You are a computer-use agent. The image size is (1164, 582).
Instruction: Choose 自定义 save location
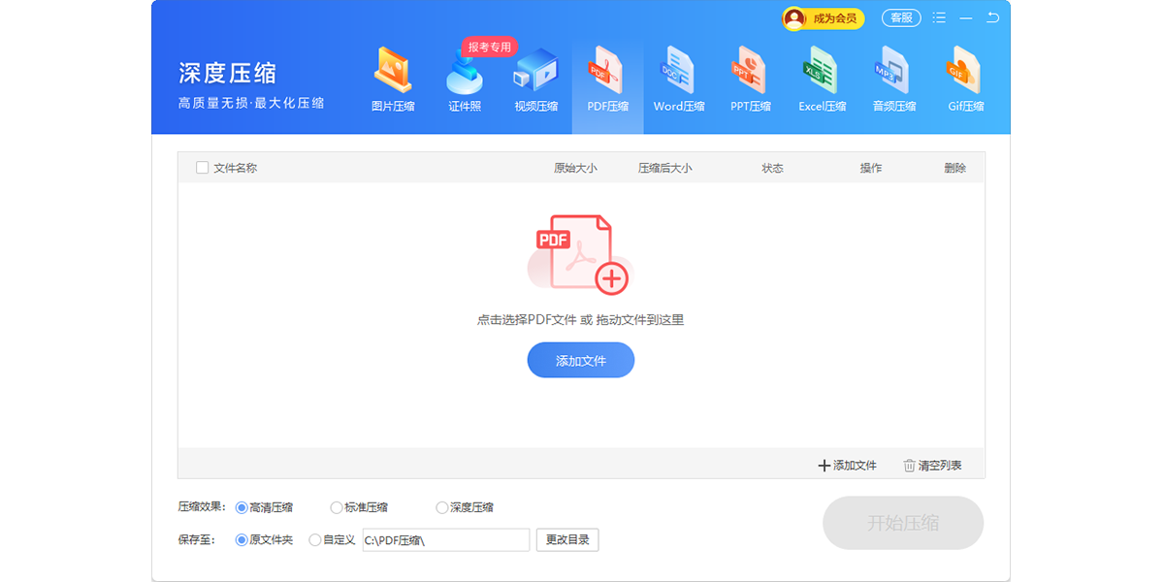pyautogui.click(x=332, y=540)
